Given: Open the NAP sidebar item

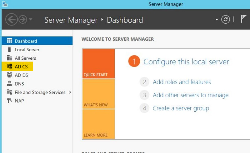Looking at the screenshot, I should click(x=19, y=101).
